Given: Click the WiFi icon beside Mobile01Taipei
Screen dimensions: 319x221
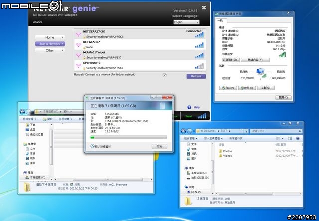Looking at the screenshot, I should click(x=78, y=55).
